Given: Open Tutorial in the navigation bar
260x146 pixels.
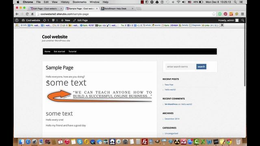Looking at the screenshot, I should click(x=72, y=52).
